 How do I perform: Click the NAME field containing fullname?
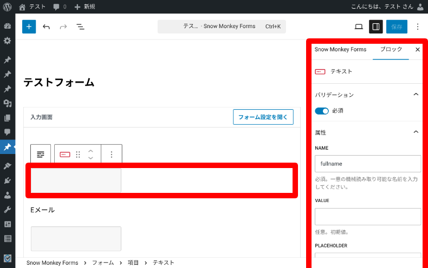(368, 164)
